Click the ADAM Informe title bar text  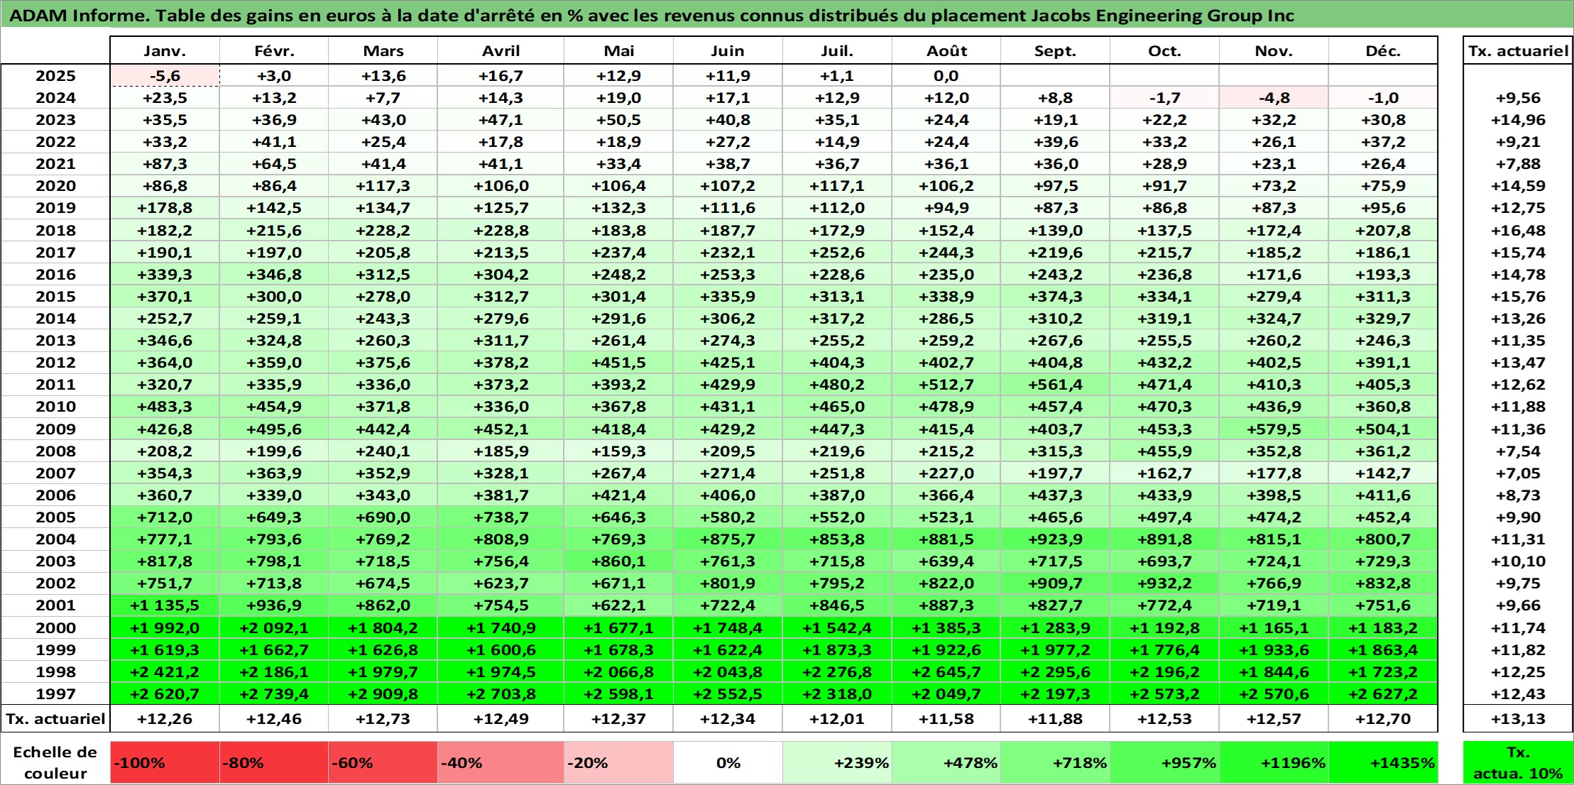651,15
